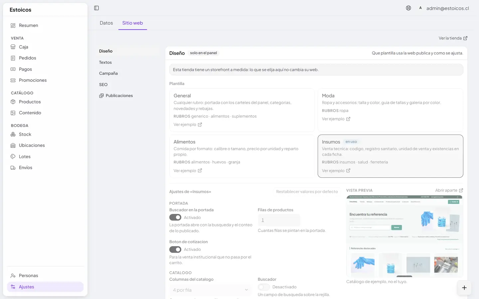The width and height of the screenshot is (479, 299).
Task: Click the Ajustes sliders icon
Action: point(13,287)
